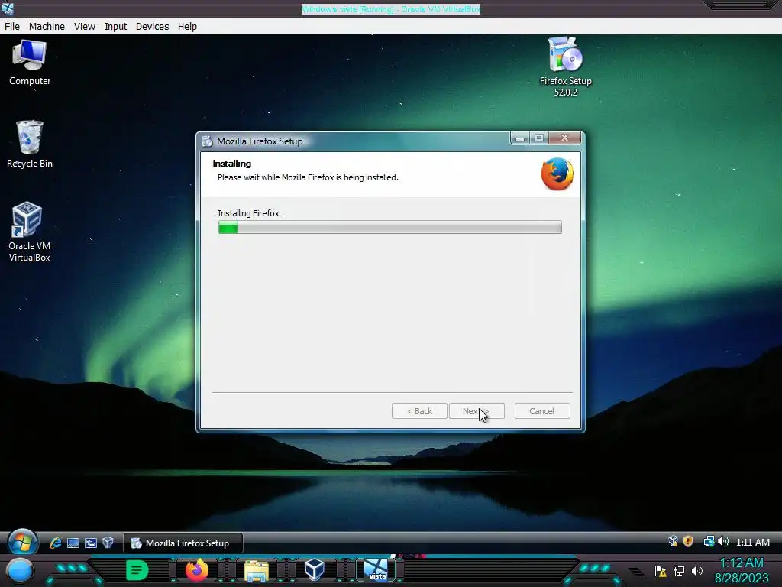Minimize the Mozilla Firefox Setup window
Image resolution: width=782 pixels, height=587 pixels.
[519, 138]
